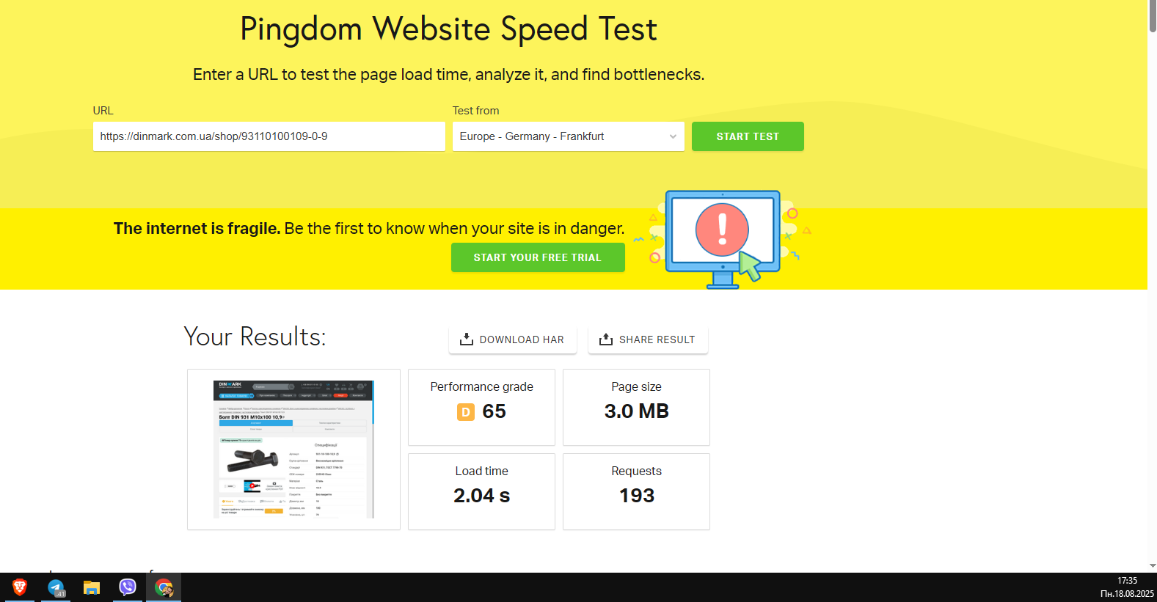
Task: Click the scrollbar down arrow
Action: click(1153, 566)
